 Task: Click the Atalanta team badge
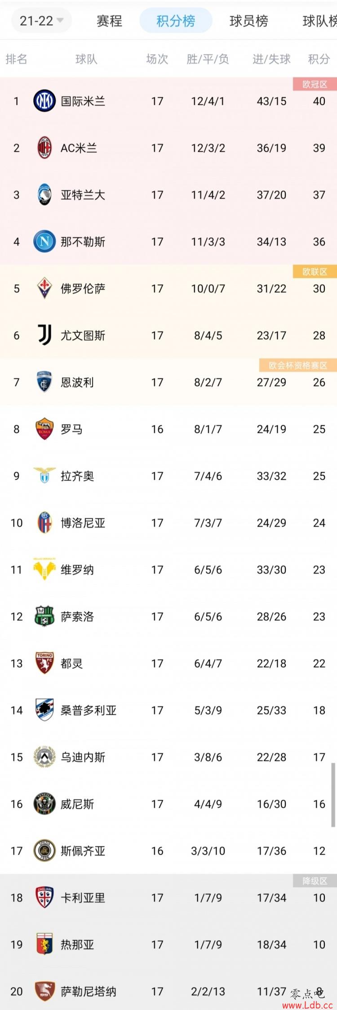44,194
